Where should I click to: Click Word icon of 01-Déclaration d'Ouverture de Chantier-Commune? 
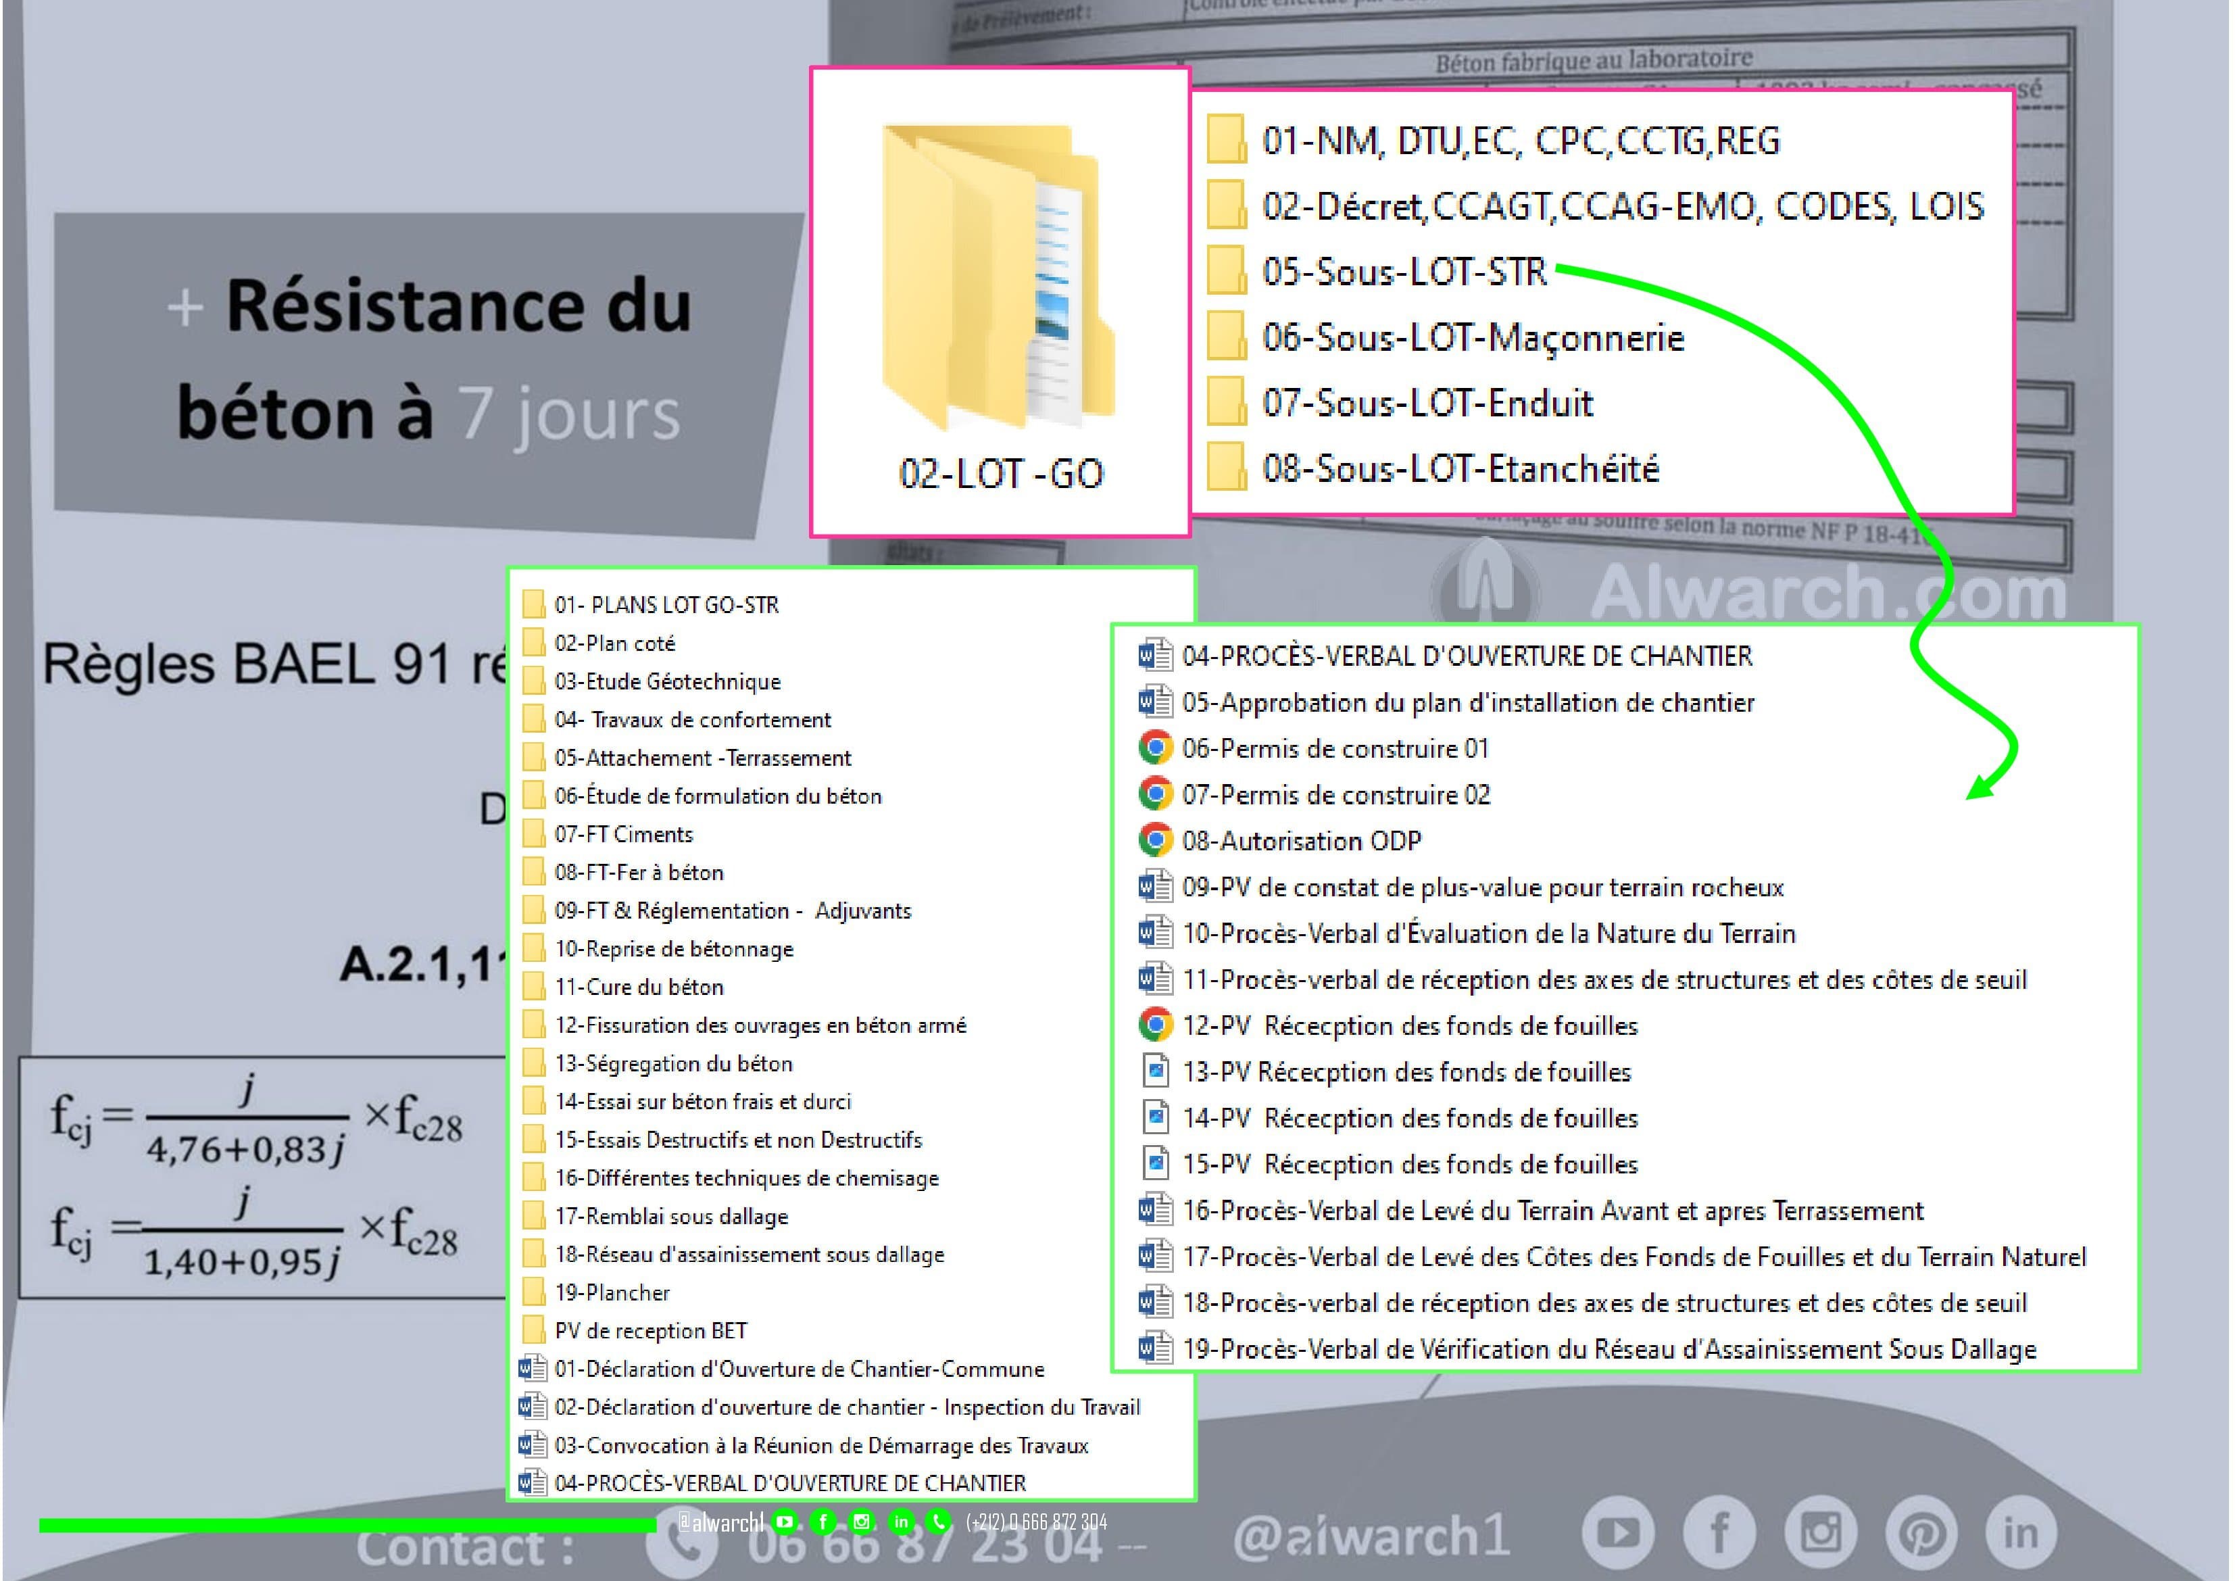click(533, 1369)
